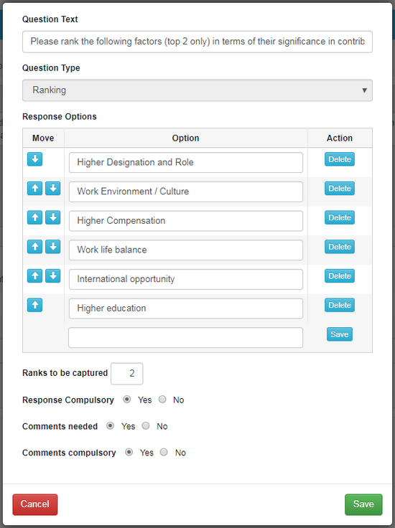Viewport: 395px width, 528px height.
Task: Move Higher Compensation up one position
Action: (x=34, y=217)
